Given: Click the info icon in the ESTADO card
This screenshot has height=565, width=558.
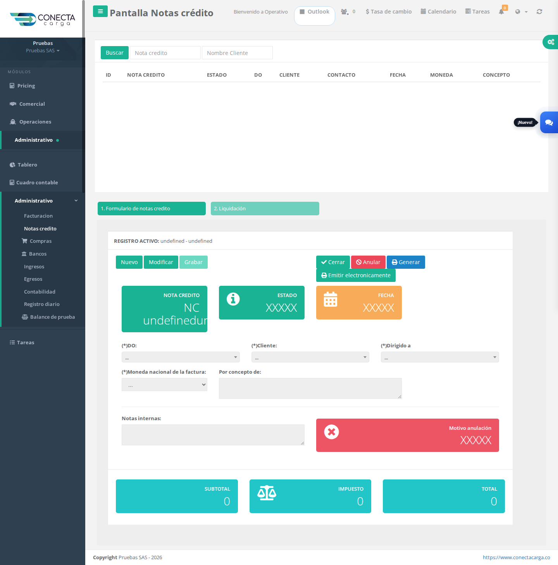Looking at the screenshot, I should pos(233,299).
